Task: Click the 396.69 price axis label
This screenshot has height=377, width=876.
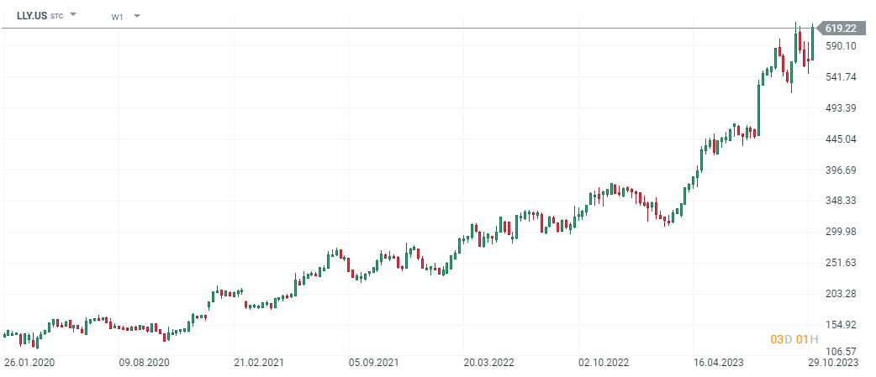Action: tap(841, 170)
